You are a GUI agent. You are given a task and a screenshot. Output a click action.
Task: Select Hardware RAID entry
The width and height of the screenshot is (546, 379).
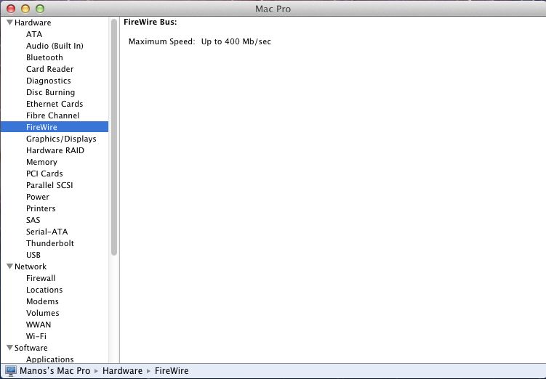pos(55,150)
